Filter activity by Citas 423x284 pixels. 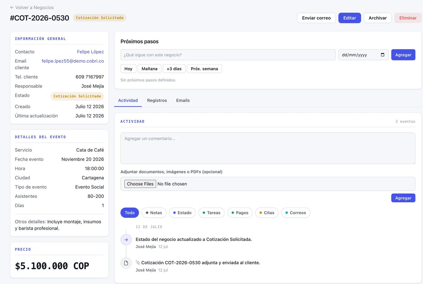click(267, 213)
